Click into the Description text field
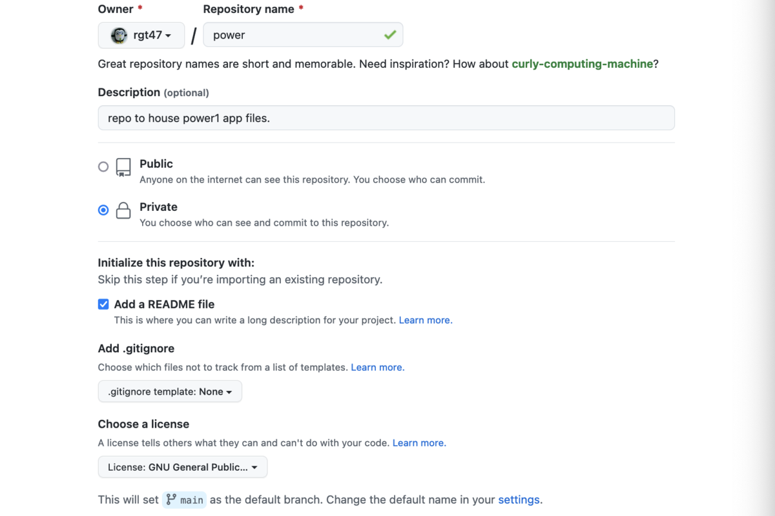The height and width of the screenshot is (516, 775). [x=386, y=118]
